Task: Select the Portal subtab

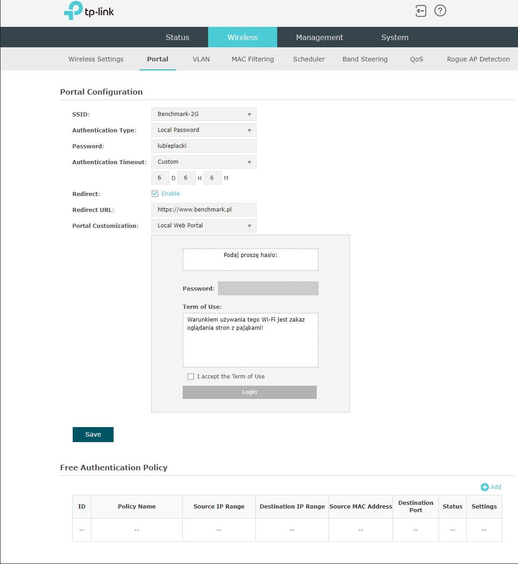Action: [x=158, y=59]
